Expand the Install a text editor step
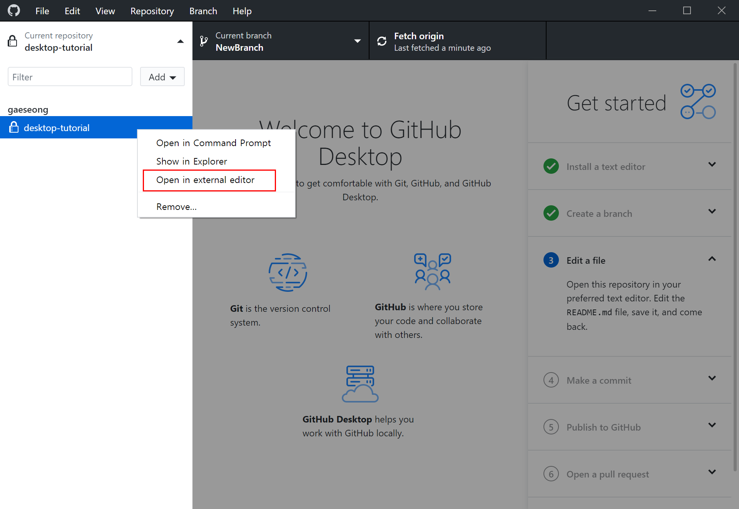Image resolution: width=739 pixels, height=509 pixels. click(712, 165)
